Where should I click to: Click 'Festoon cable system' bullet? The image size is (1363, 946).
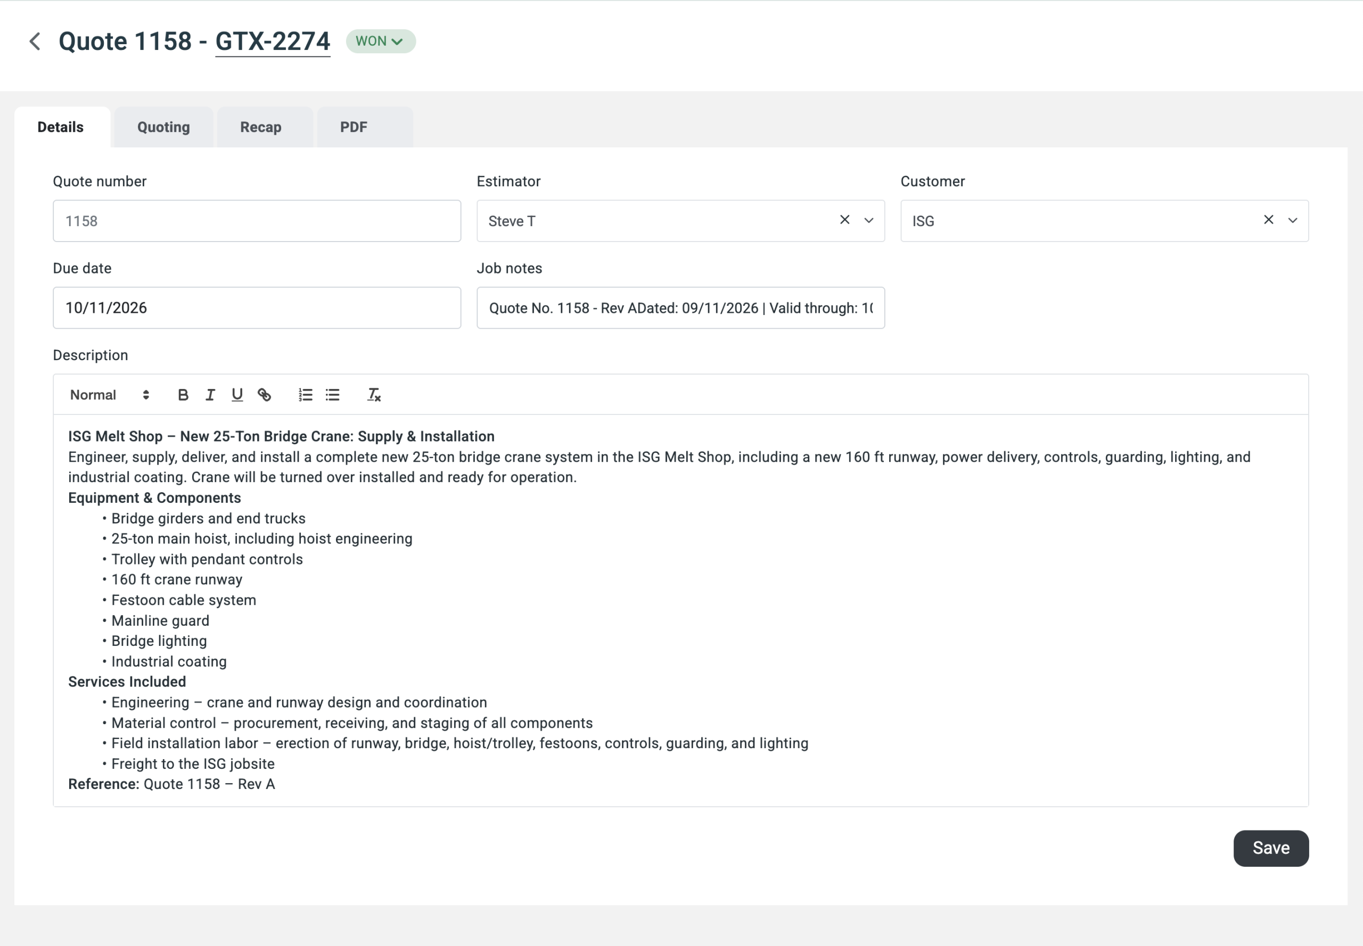[184, 601]
